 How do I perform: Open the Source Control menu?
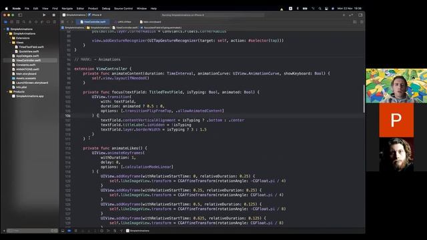point(123,9)
